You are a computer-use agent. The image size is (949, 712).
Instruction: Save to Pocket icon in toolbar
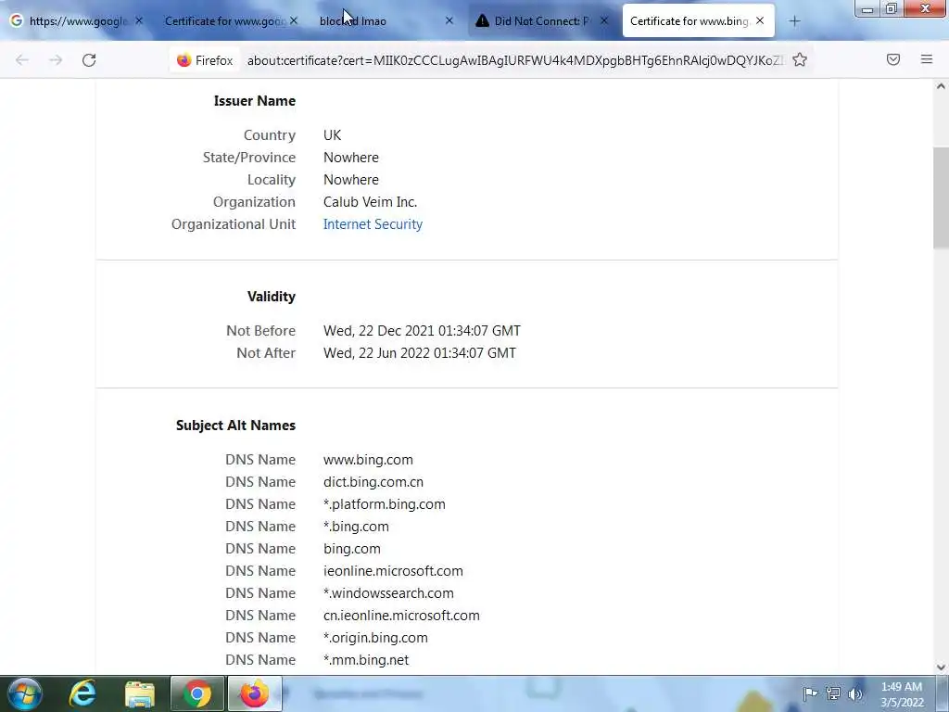click(x=893, y=59)
